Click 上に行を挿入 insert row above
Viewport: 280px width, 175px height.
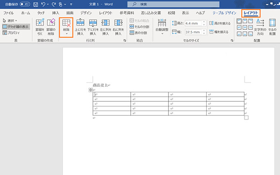80,27
